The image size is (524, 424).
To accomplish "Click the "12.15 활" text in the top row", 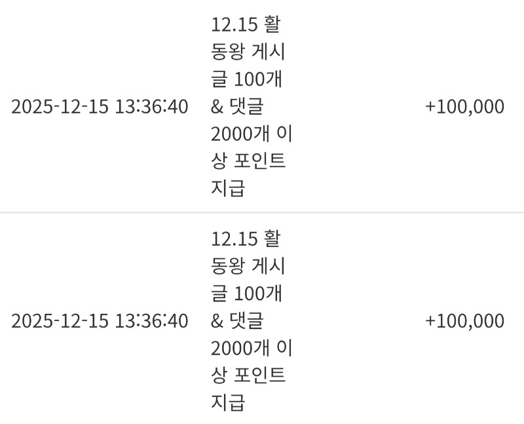I will [x=246, y=25].
